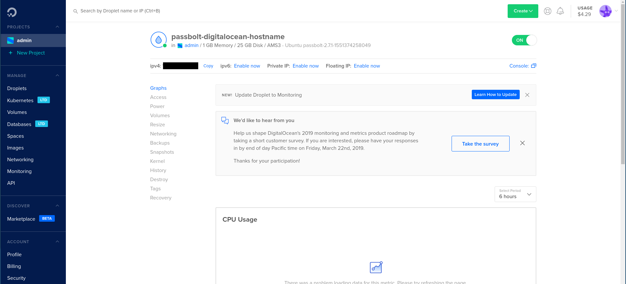
Task: Select the Kernel tab
Action: click(157, 161)
